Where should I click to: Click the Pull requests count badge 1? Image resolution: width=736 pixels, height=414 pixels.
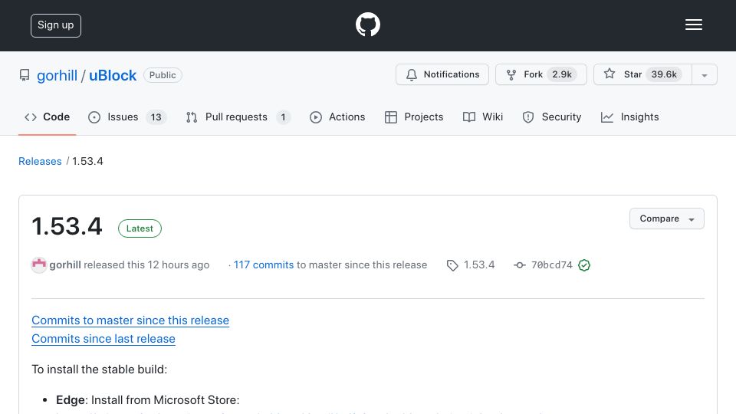pyautogui.click(x=283, y=117)
